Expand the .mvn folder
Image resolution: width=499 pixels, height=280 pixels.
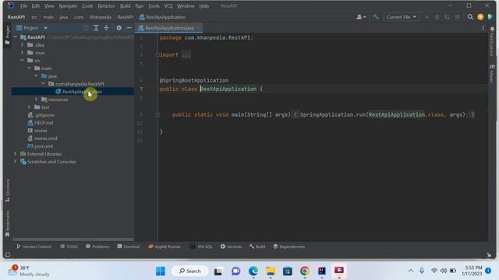[x=22, y=52]
